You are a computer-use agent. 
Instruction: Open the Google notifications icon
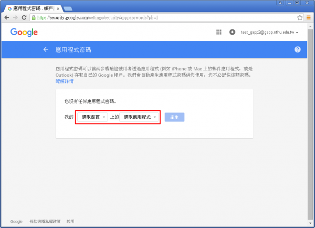coord(232,33)
